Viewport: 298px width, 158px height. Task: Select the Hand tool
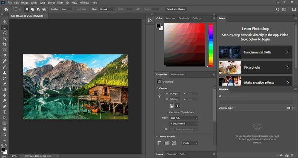click(x=4, y=129)
